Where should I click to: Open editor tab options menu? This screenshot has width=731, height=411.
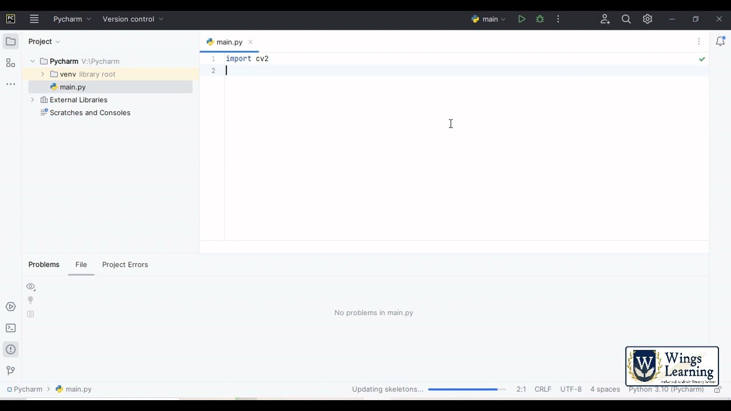pyautogui.click(x=698, y=42)
